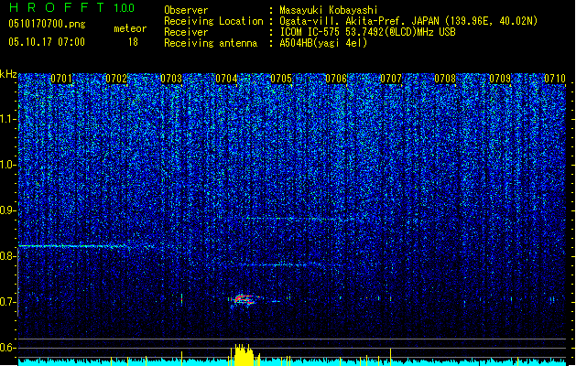576x366 pixels.
Task: Click the 0706 time marker
Action: (x=336, y=79)
